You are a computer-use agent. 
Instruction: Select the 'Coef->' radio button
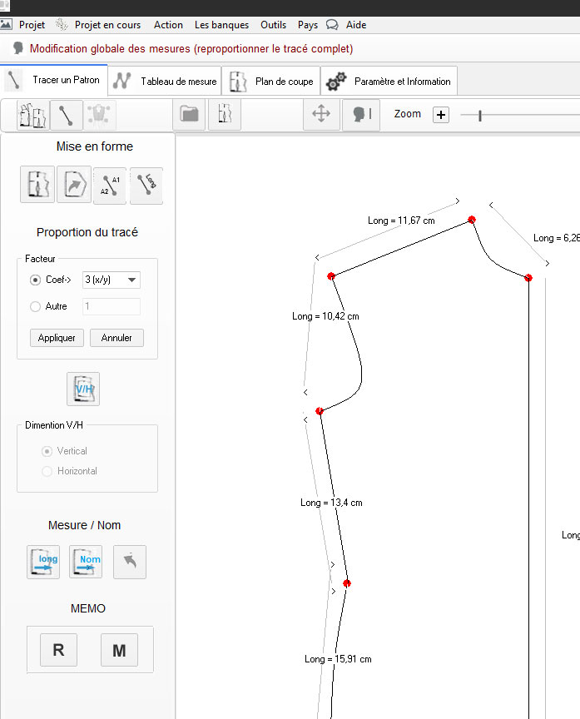[35, 280]
